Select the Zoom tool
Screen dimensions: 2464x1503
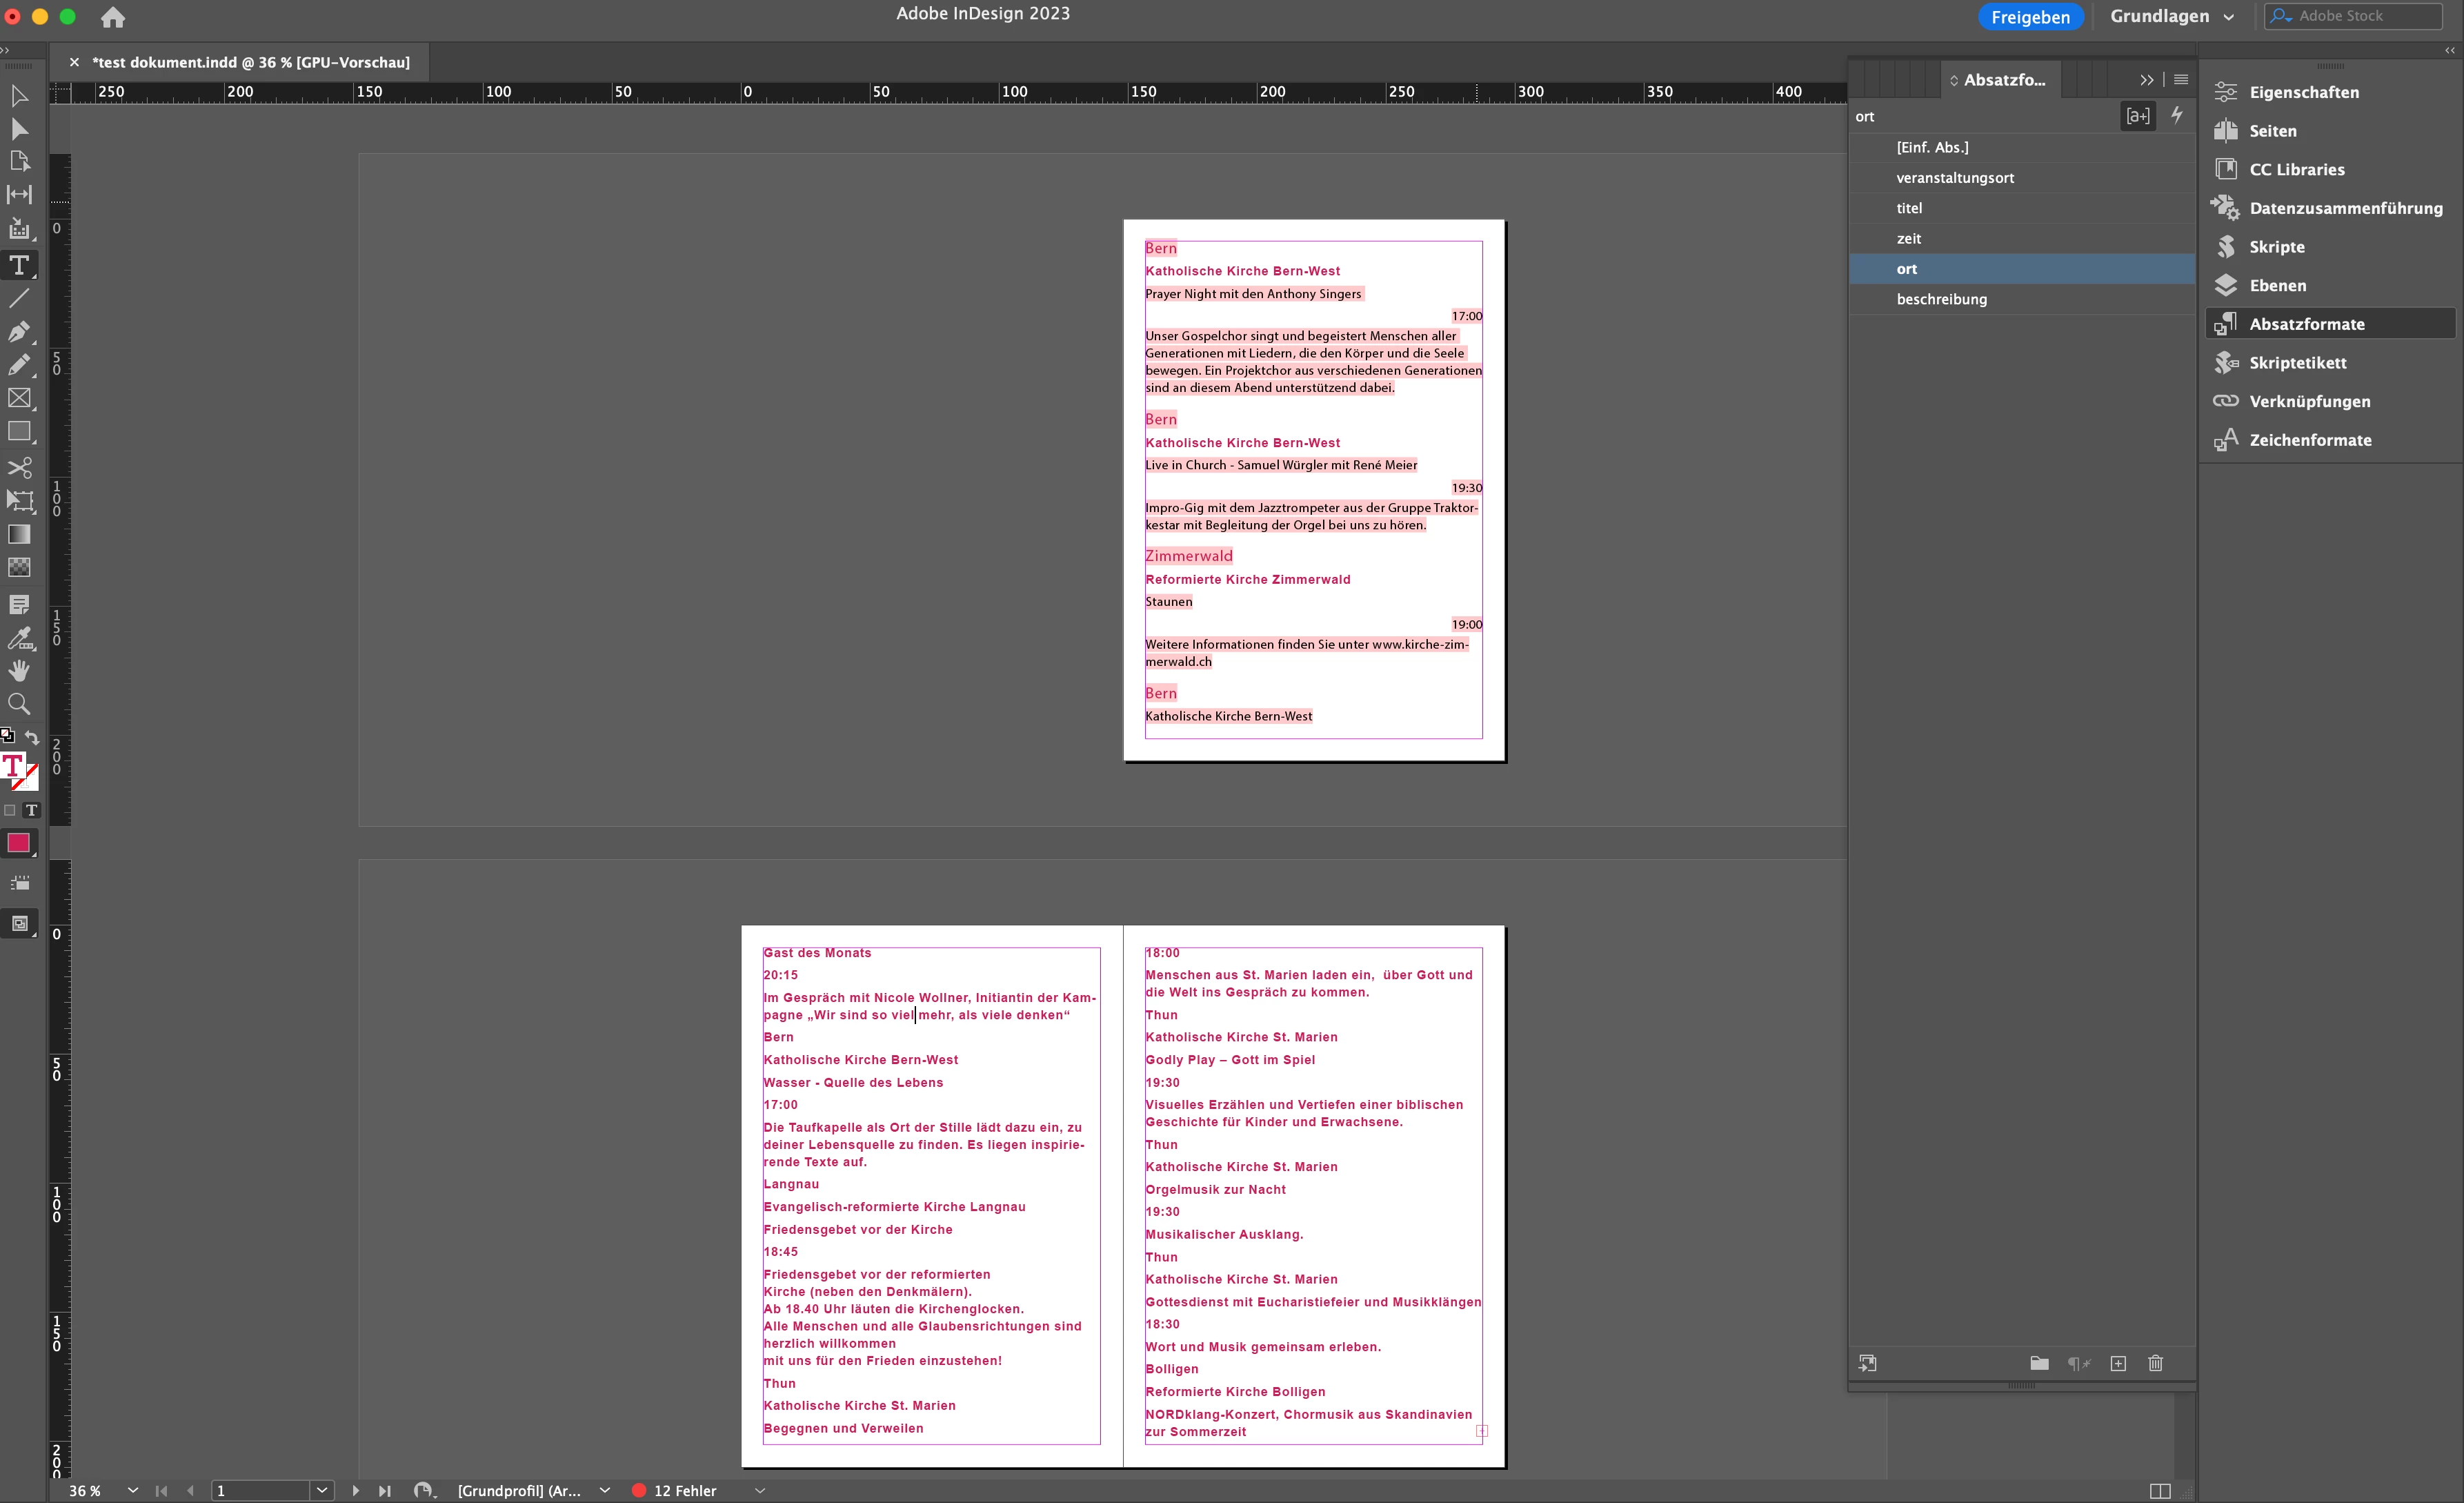19,703
